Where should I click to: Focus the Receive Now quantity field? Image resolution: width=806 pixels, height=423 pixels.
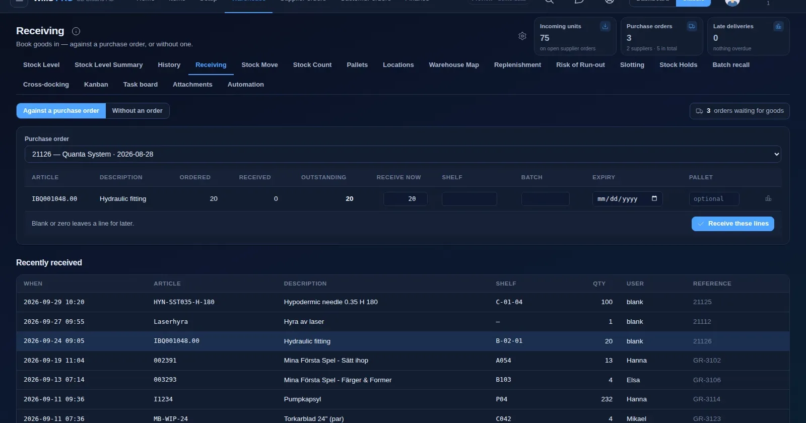tap(406, 199)
